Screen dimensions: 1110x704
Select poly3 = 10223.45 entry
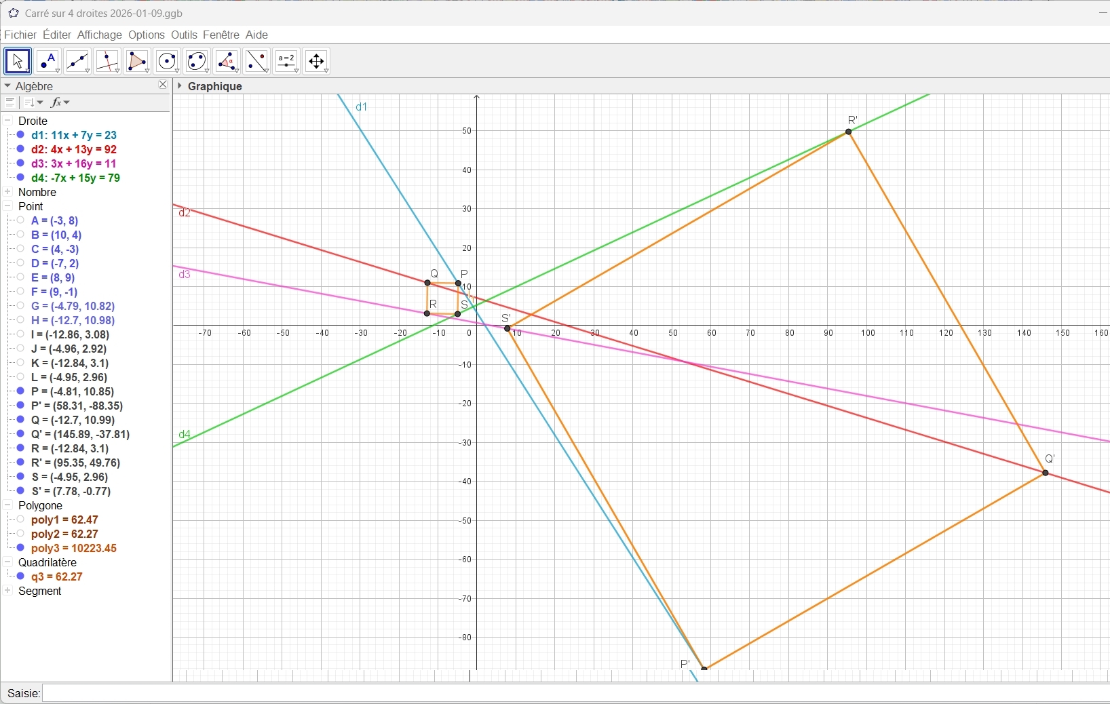(x=75, y=548)
